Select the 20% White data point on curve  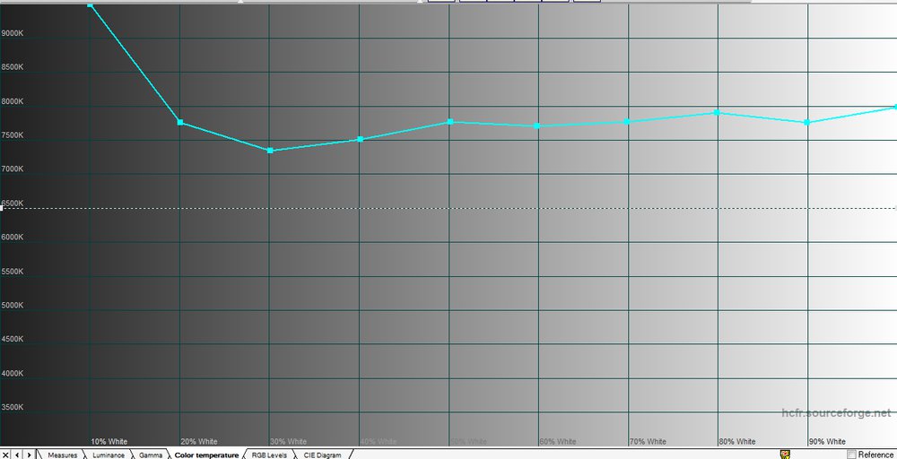[x=180, y=122]
